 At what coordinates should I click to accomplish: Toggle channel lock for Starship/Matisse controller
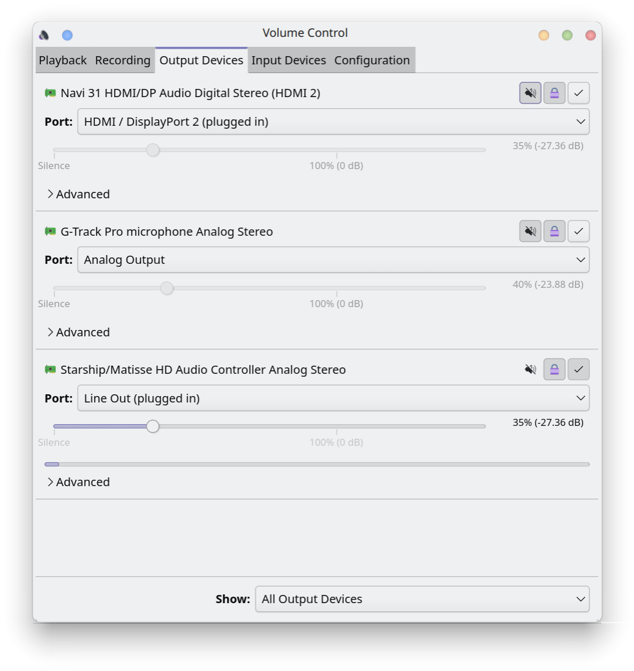click(554, 370)
